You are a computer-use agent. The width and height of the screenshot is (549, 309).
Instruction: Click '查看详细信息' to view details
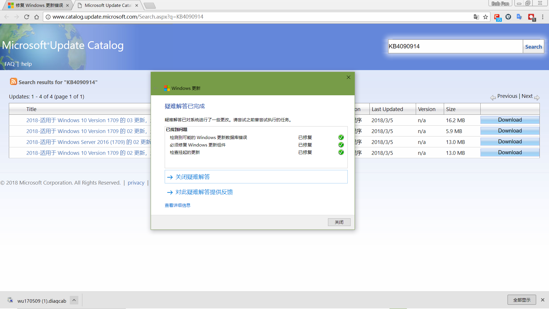click(177, 205)
